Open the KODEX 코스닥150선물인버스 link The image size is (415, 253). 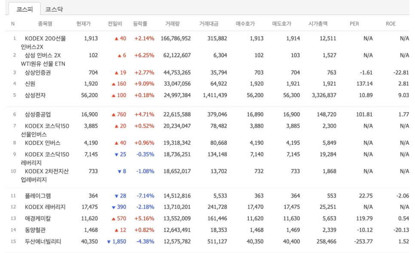point(45,130)
